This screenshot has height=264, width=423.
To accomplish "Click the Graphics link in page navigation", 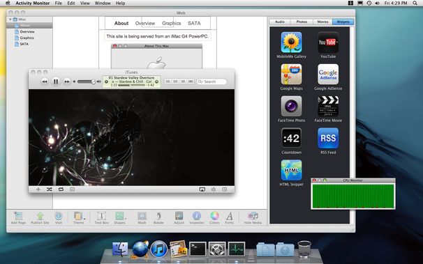I will [x=171, y=24].
